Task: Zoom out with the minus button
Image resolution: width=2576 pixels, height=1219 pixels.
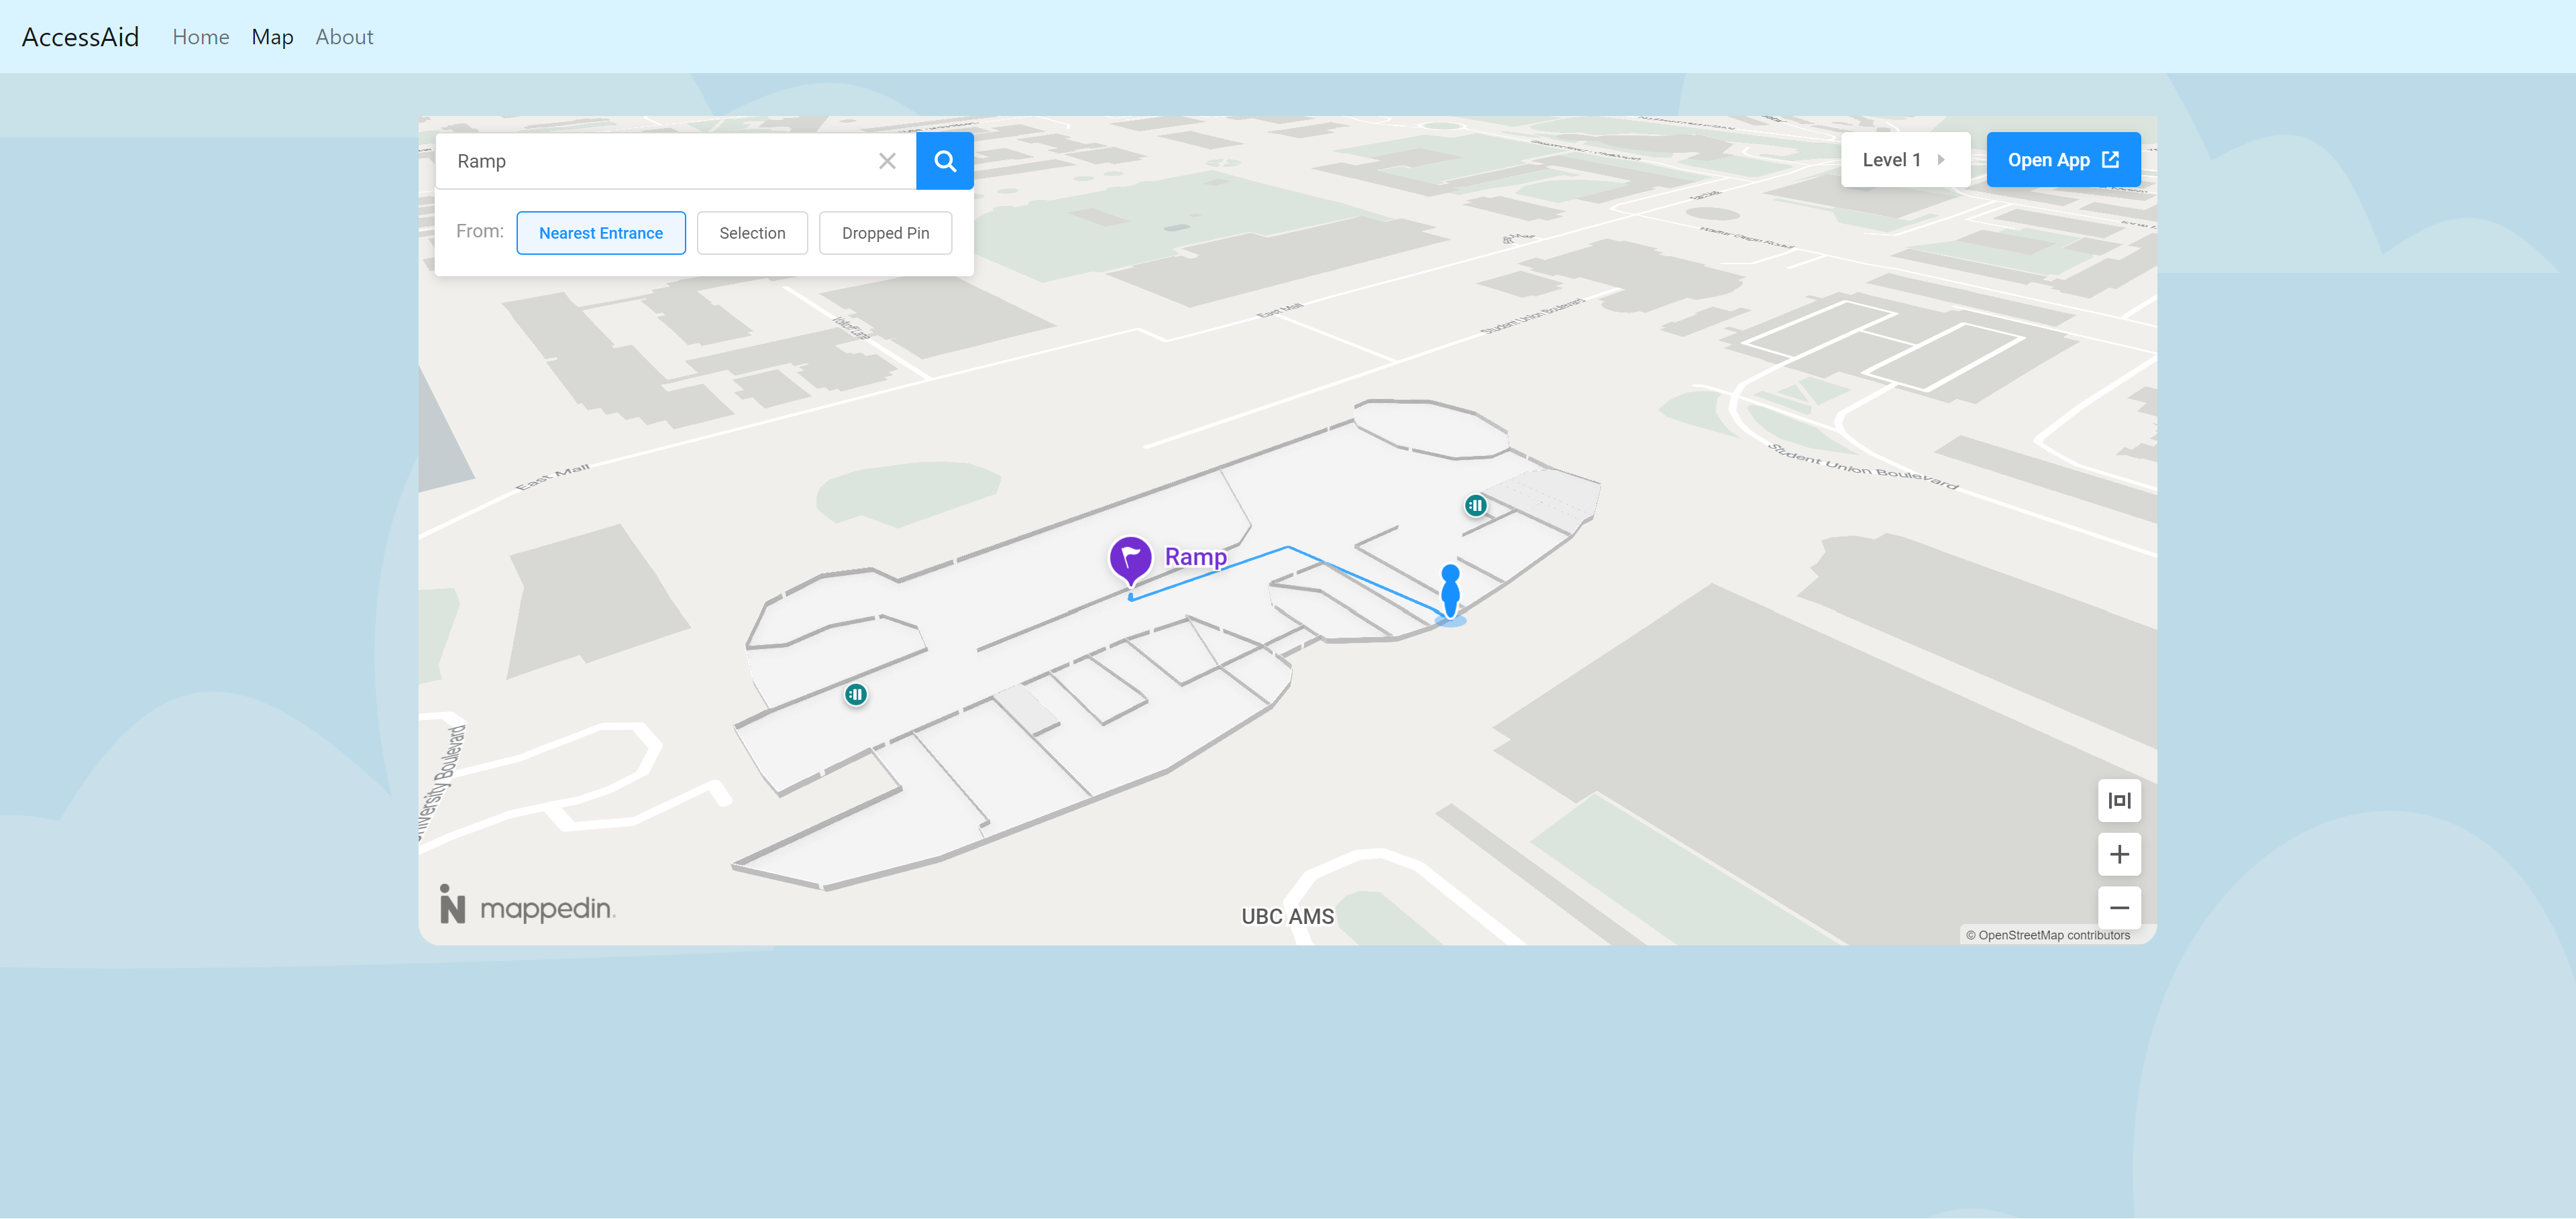Action: [x=2118, y=909]
